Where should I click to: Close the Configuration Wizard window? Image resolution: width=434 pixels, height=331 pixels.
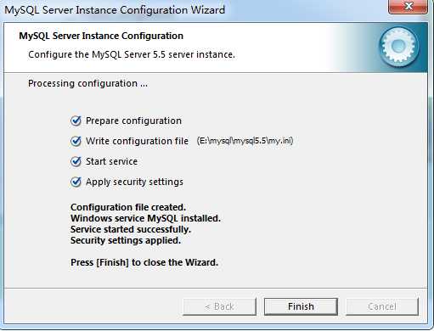[x=409, y=6]
